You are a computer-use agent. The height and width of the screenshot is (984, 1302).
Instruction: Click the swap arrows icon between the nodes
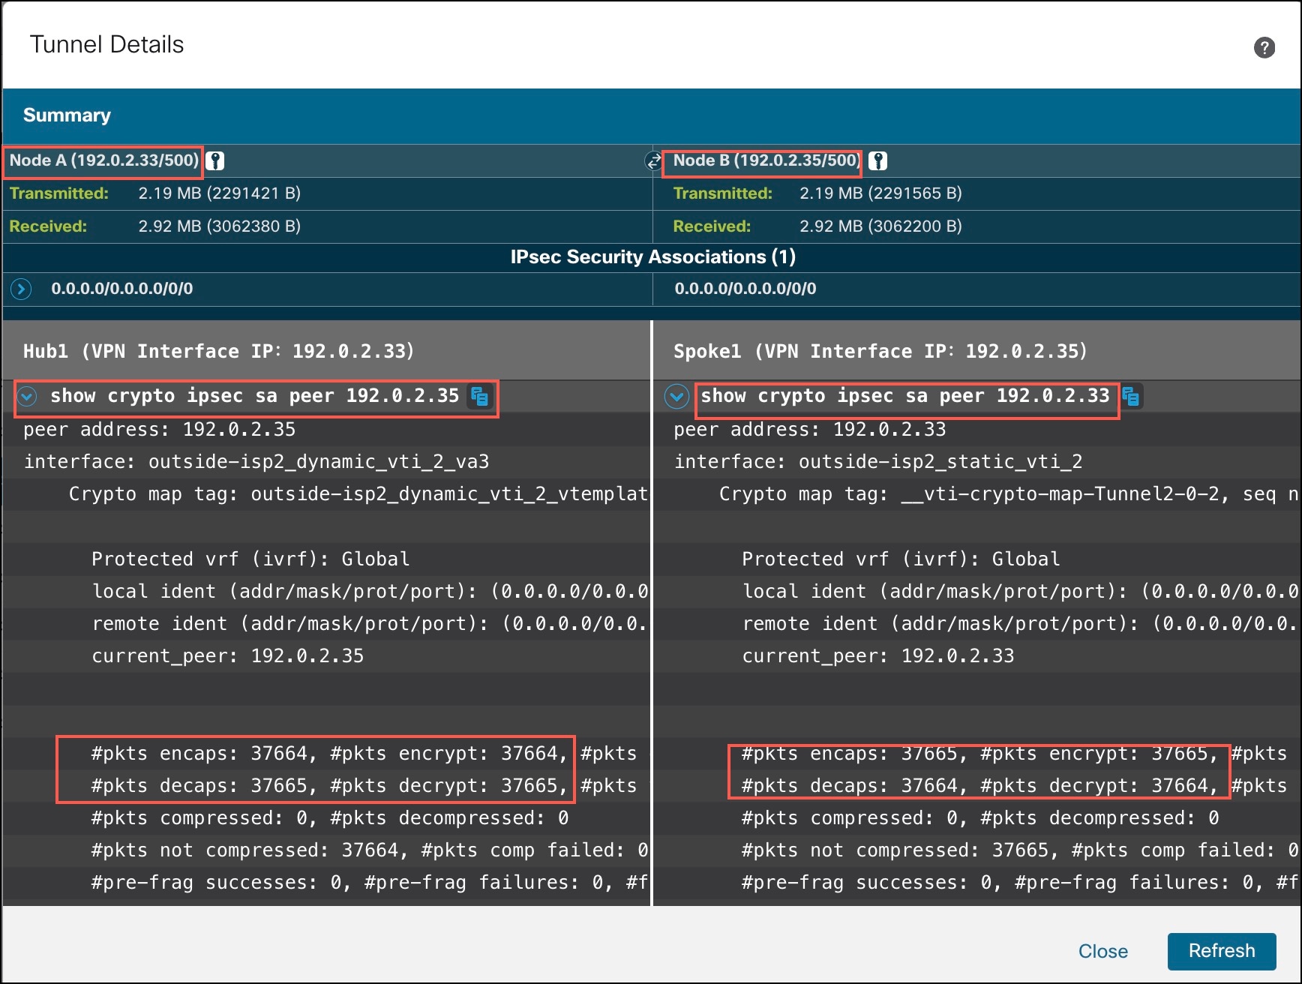tap(653, 162)
